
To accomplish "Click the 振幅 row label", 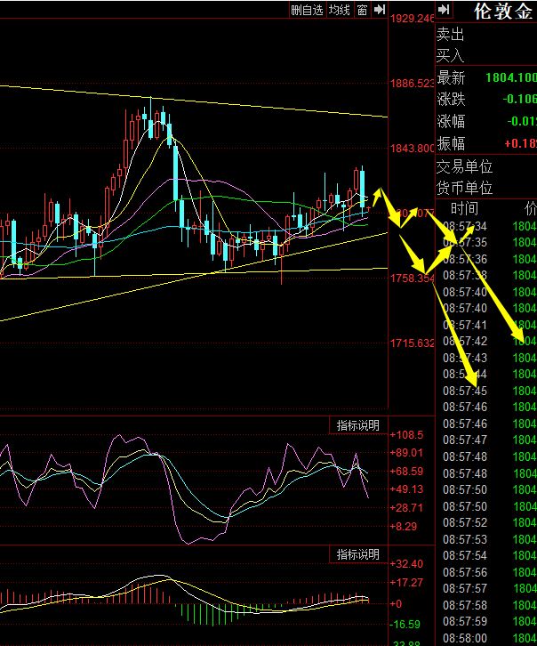I will point(452,143).
